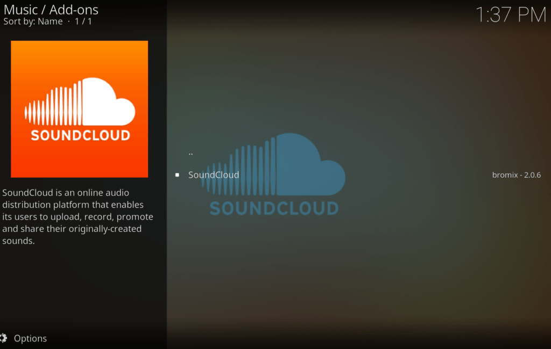Click the '1 / 1' item counter
The image size is (551, 349).
[83, 21]
